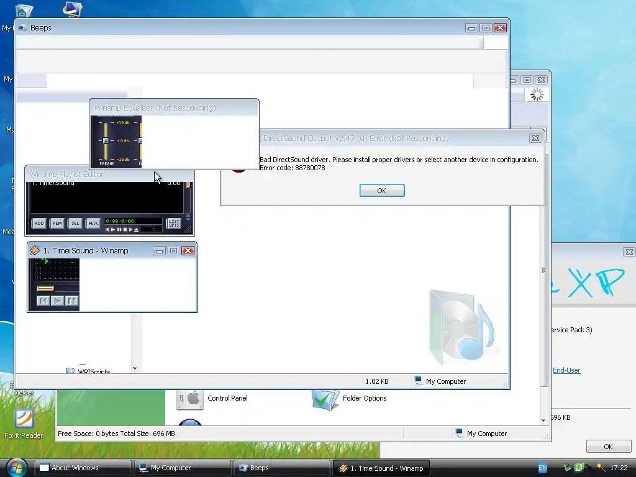The height and width of the screenshot is (477, 636).
Task: Open the Windows Start orb
Action: pyautogui.click(x=16, y=468)
